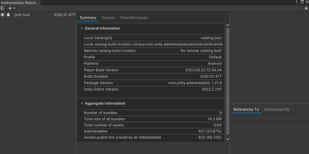Switch to the Summary tab
Screen dimensions: 309x154
point(88,18)
